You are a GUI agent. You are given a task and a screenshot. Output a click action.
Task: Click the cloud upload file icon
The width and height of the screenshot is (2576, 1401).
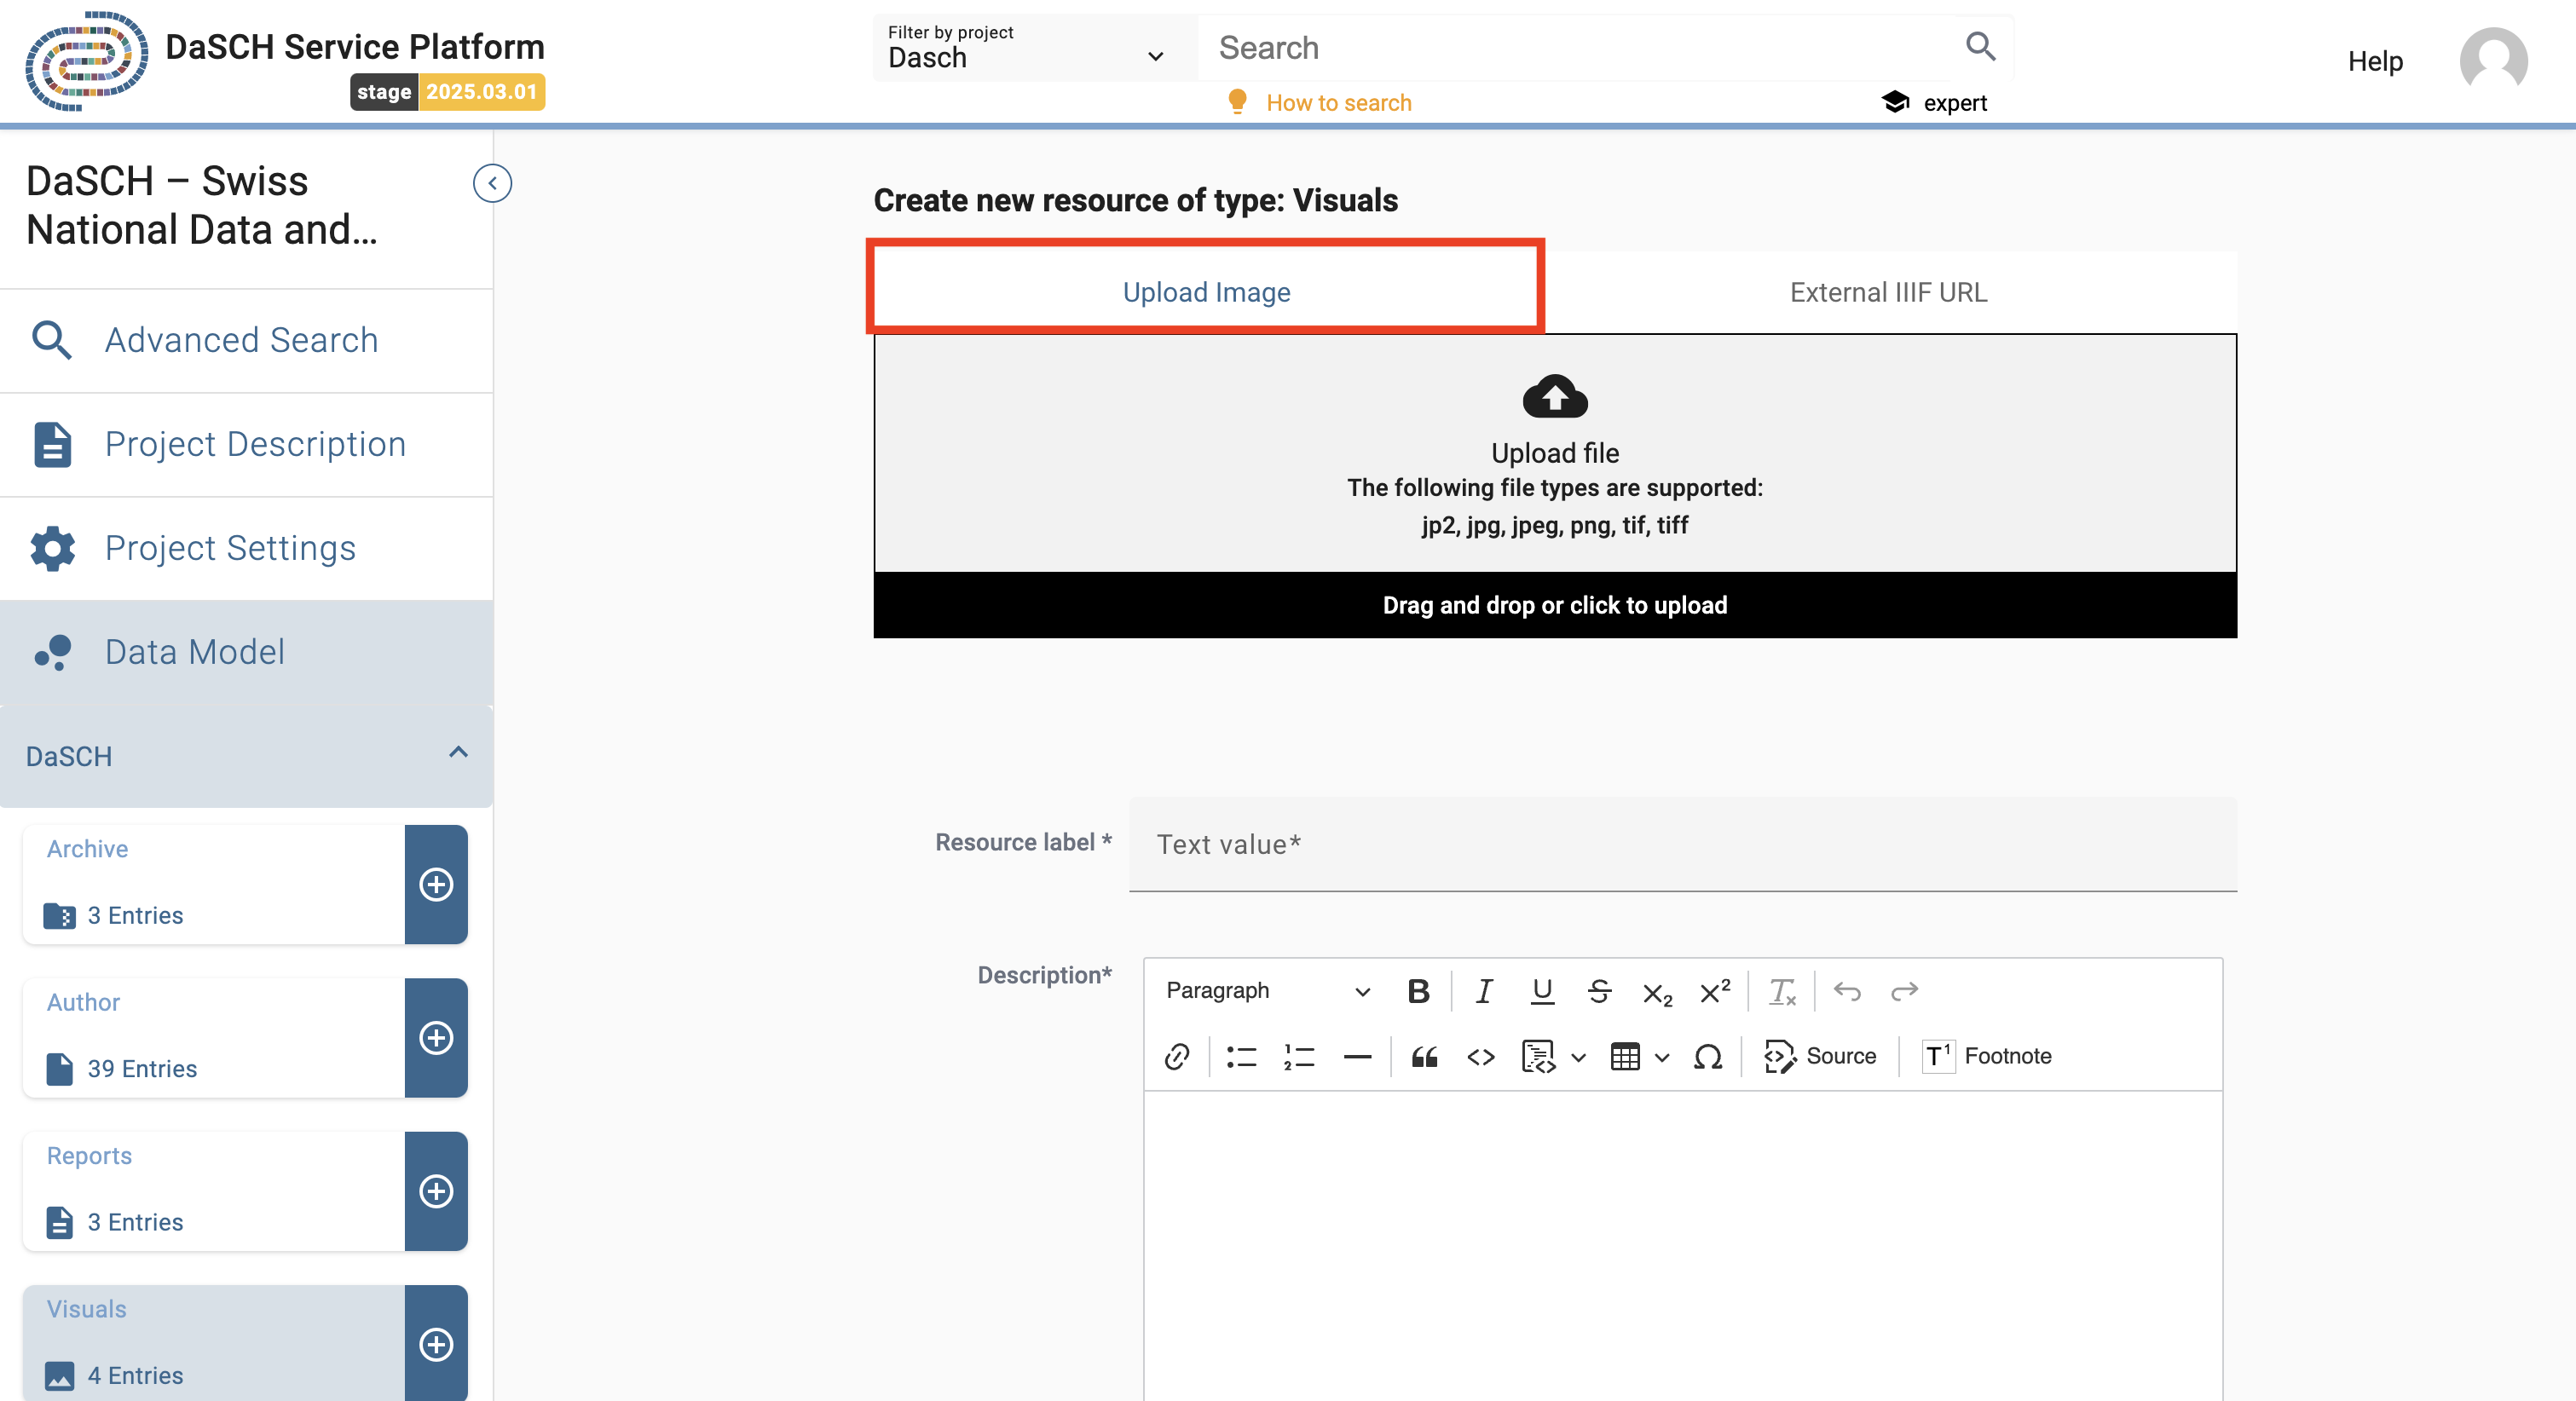click(x=1554, y=397)
